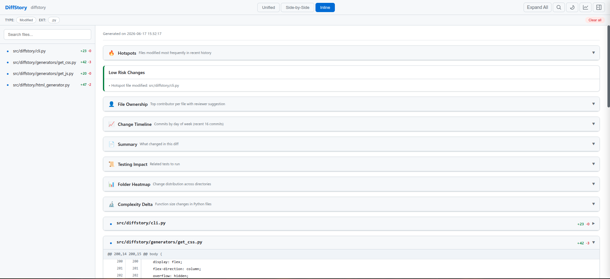Click the Clear all filters link

coord(595,20)
